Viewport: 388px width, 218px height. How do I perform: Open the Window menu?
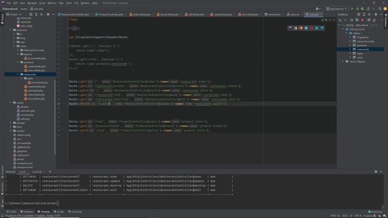(x=85, y=3)
